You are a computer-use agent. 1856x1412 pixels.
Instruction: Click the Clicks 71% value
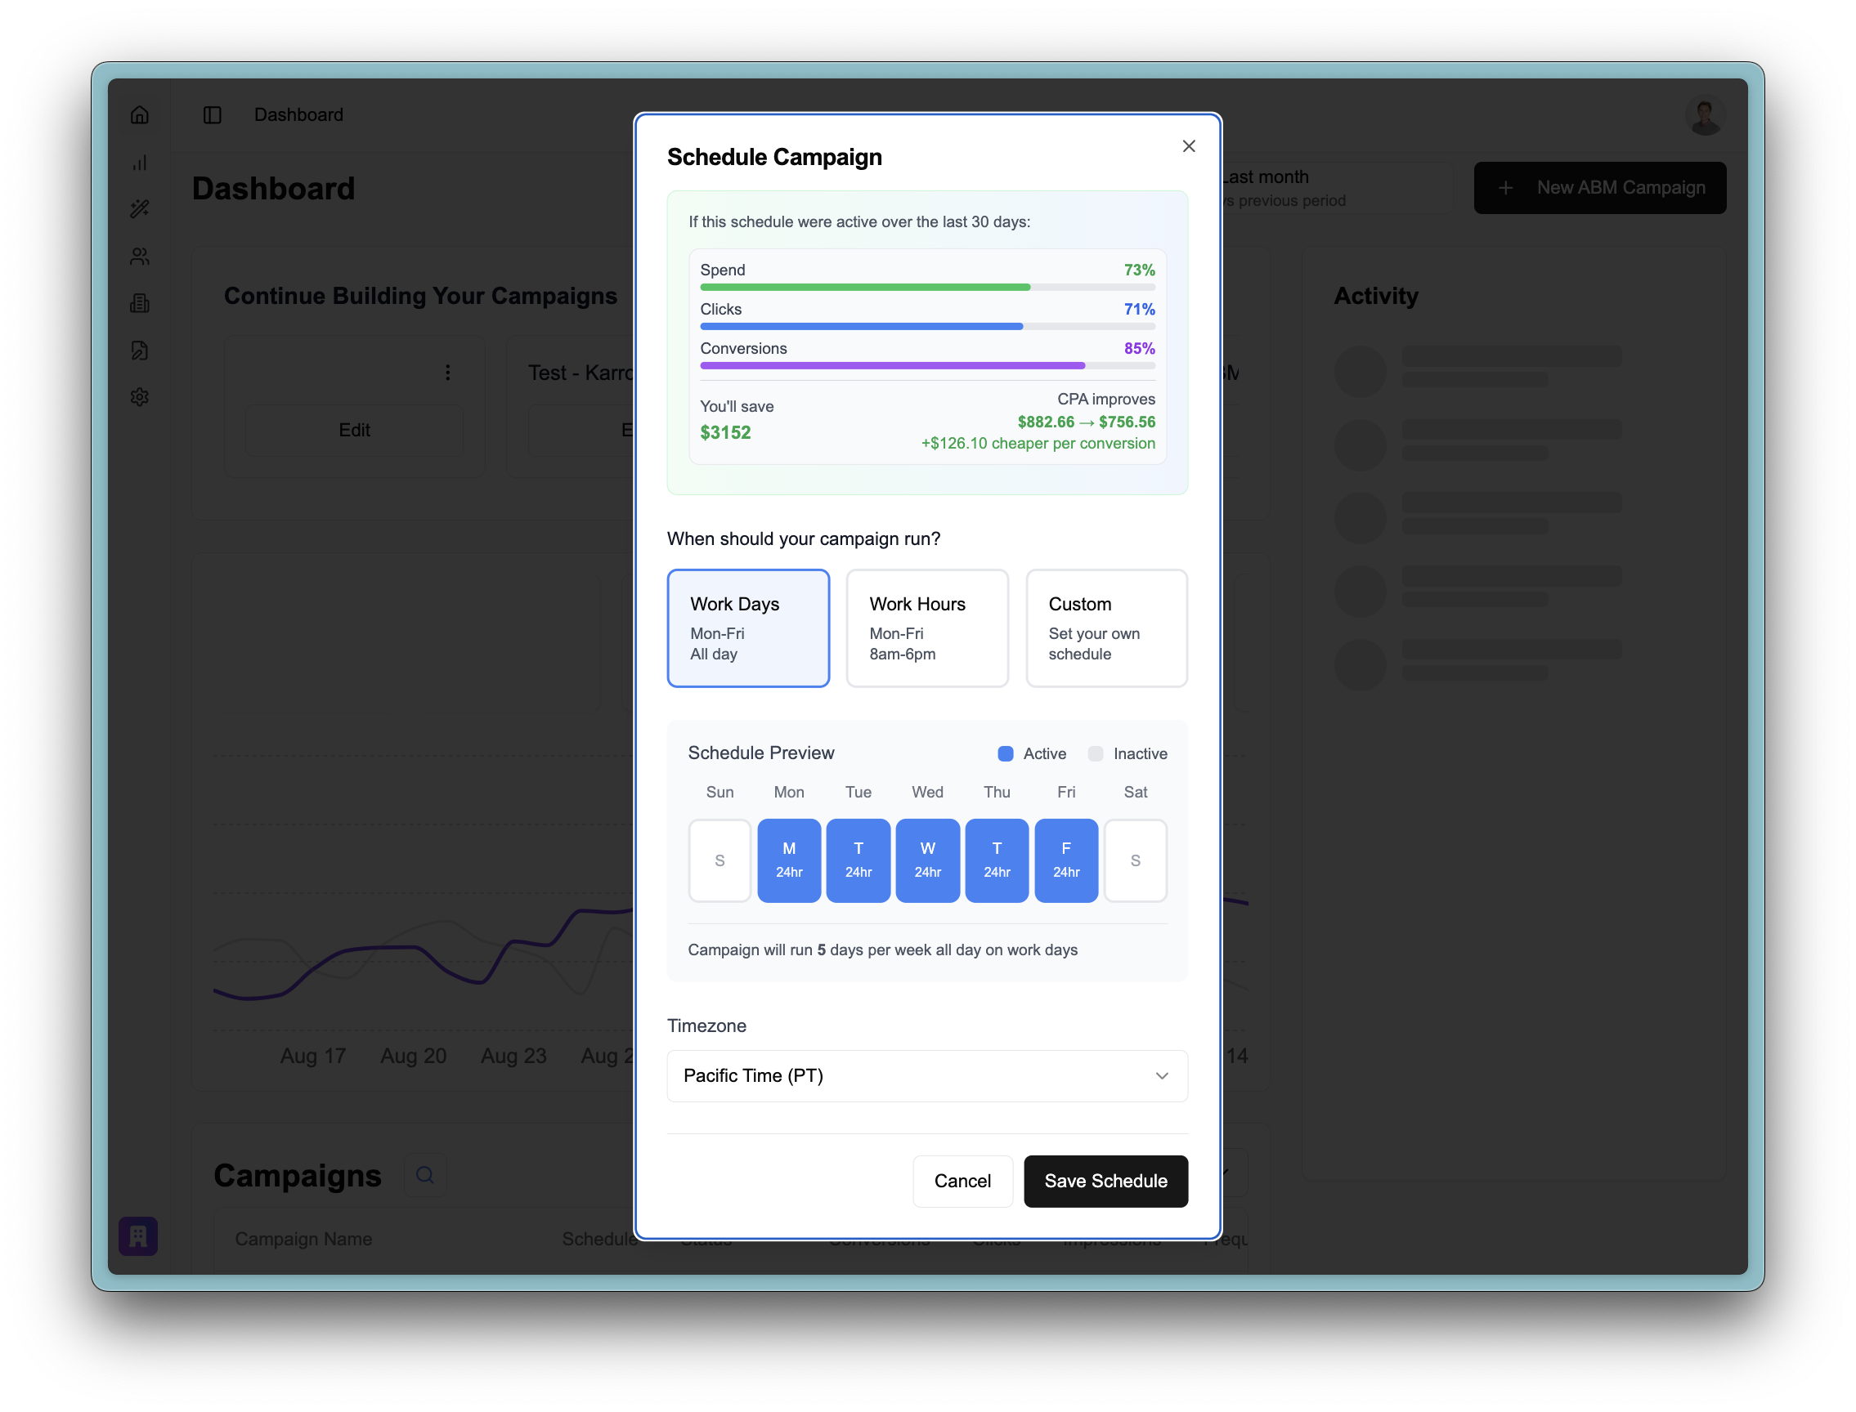click(1139, 310)
